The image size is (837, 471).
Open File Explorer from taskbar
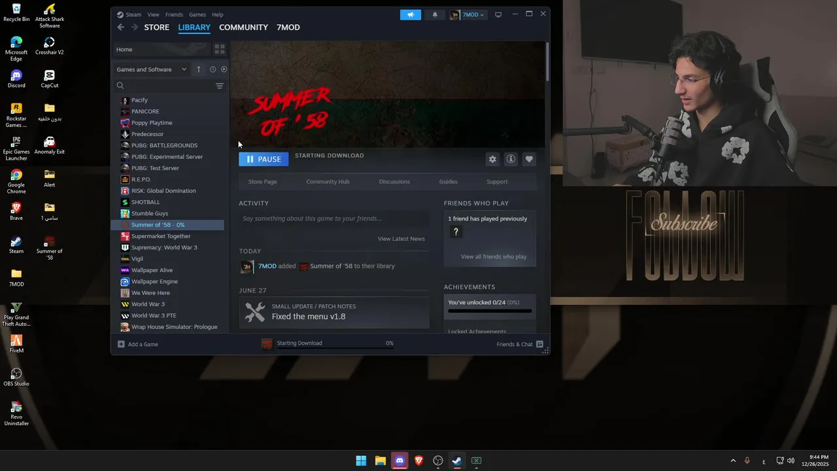pyautogui.click(x=380, y=461)
